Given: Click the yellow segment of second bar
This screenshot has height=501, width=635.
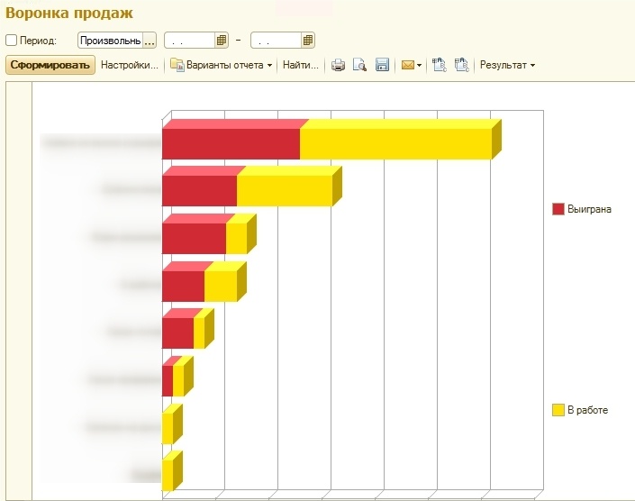Looking at the screenshot, I should (x=285, y=191).
